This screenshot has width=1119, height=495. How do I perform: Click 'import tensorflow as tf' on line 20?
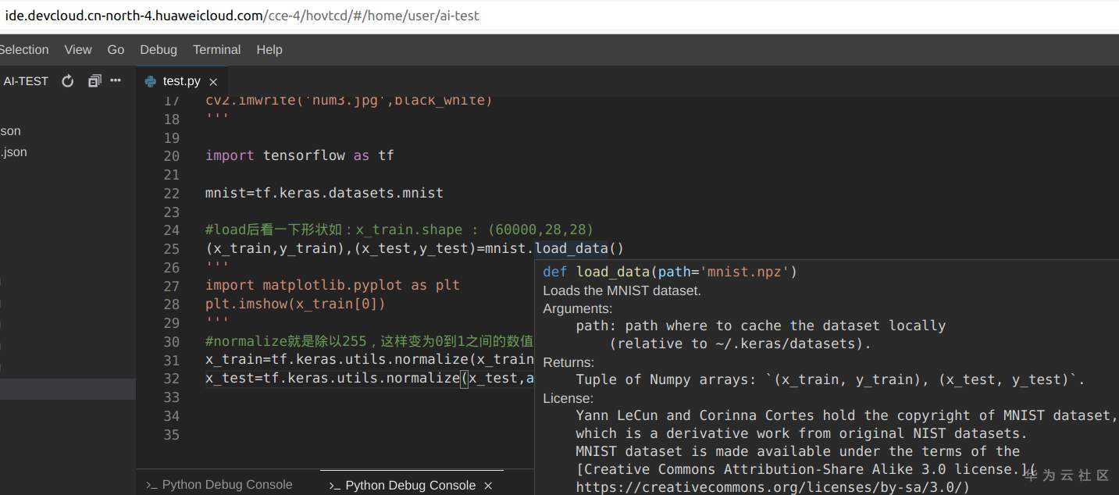coord(300,155)
